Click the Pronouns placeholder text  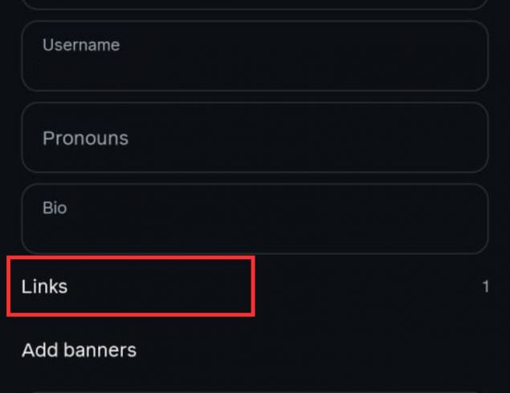(85, 138)
